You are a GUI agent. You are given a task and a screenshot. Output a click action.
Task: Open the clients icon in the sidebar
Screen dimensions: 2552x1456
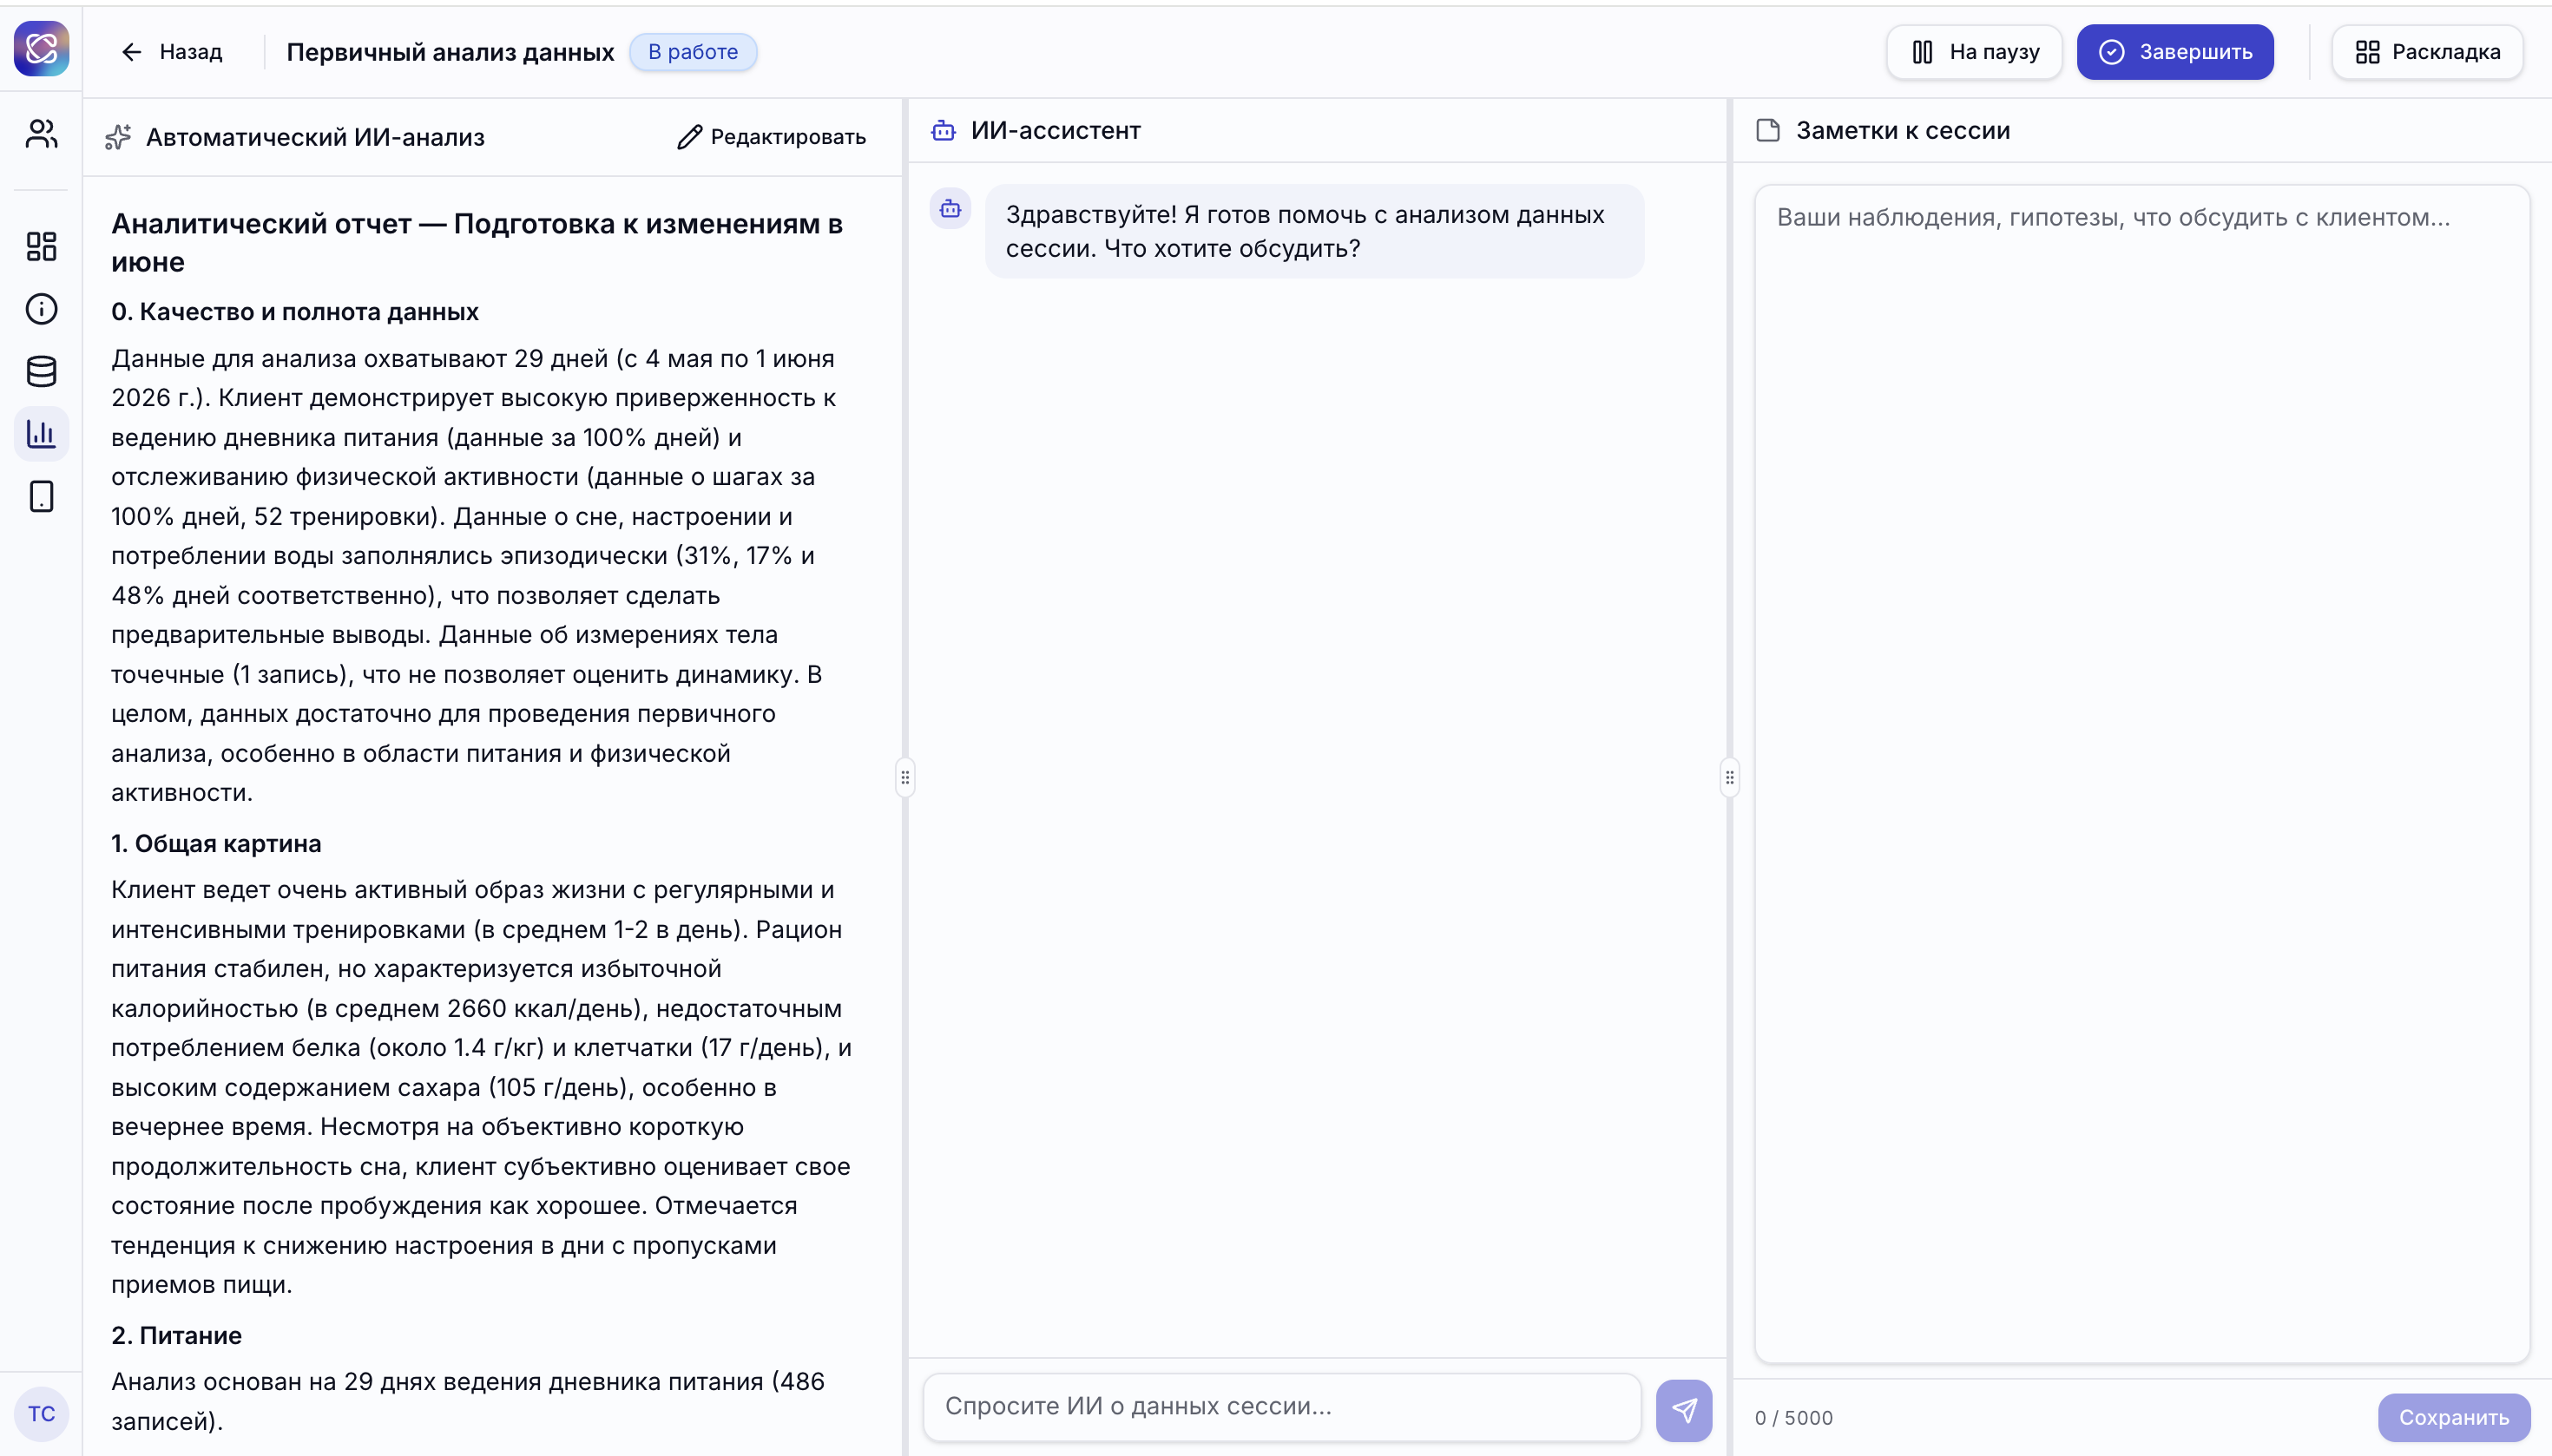[x=41, y=133]
